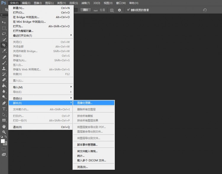The height and width of the screenshot is (174, 222).
Task: Click the foreground color swatch
Action: (x=3, y=141)
